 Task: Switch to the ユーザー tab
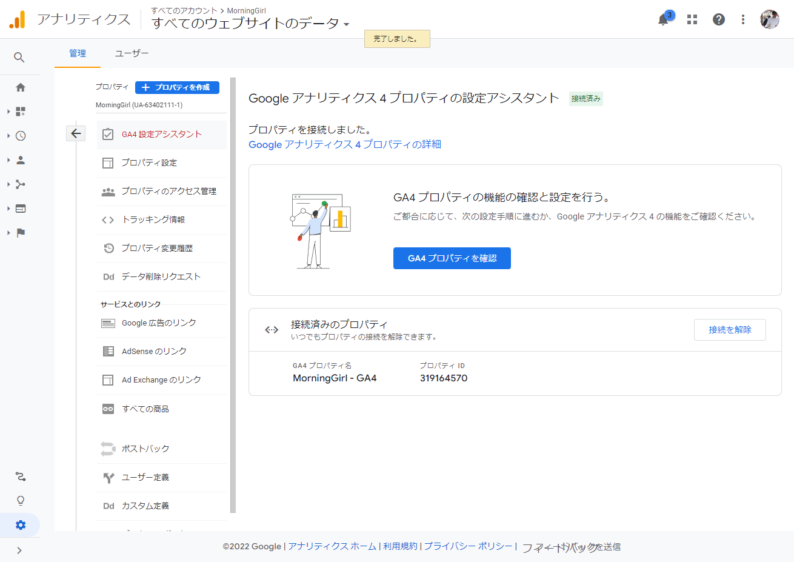(132, 53)
